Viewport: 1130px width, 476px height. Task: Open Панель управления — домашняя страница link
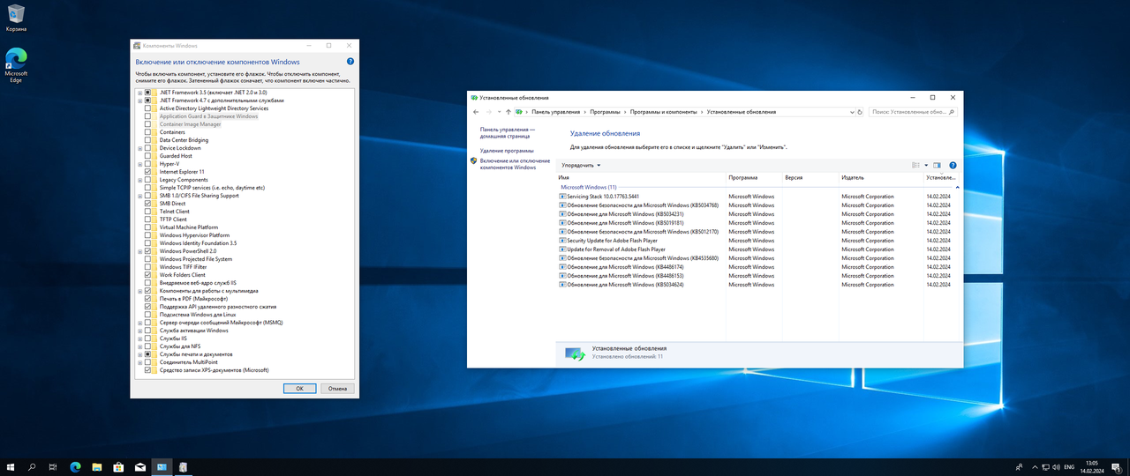click(x=508, y=133)
